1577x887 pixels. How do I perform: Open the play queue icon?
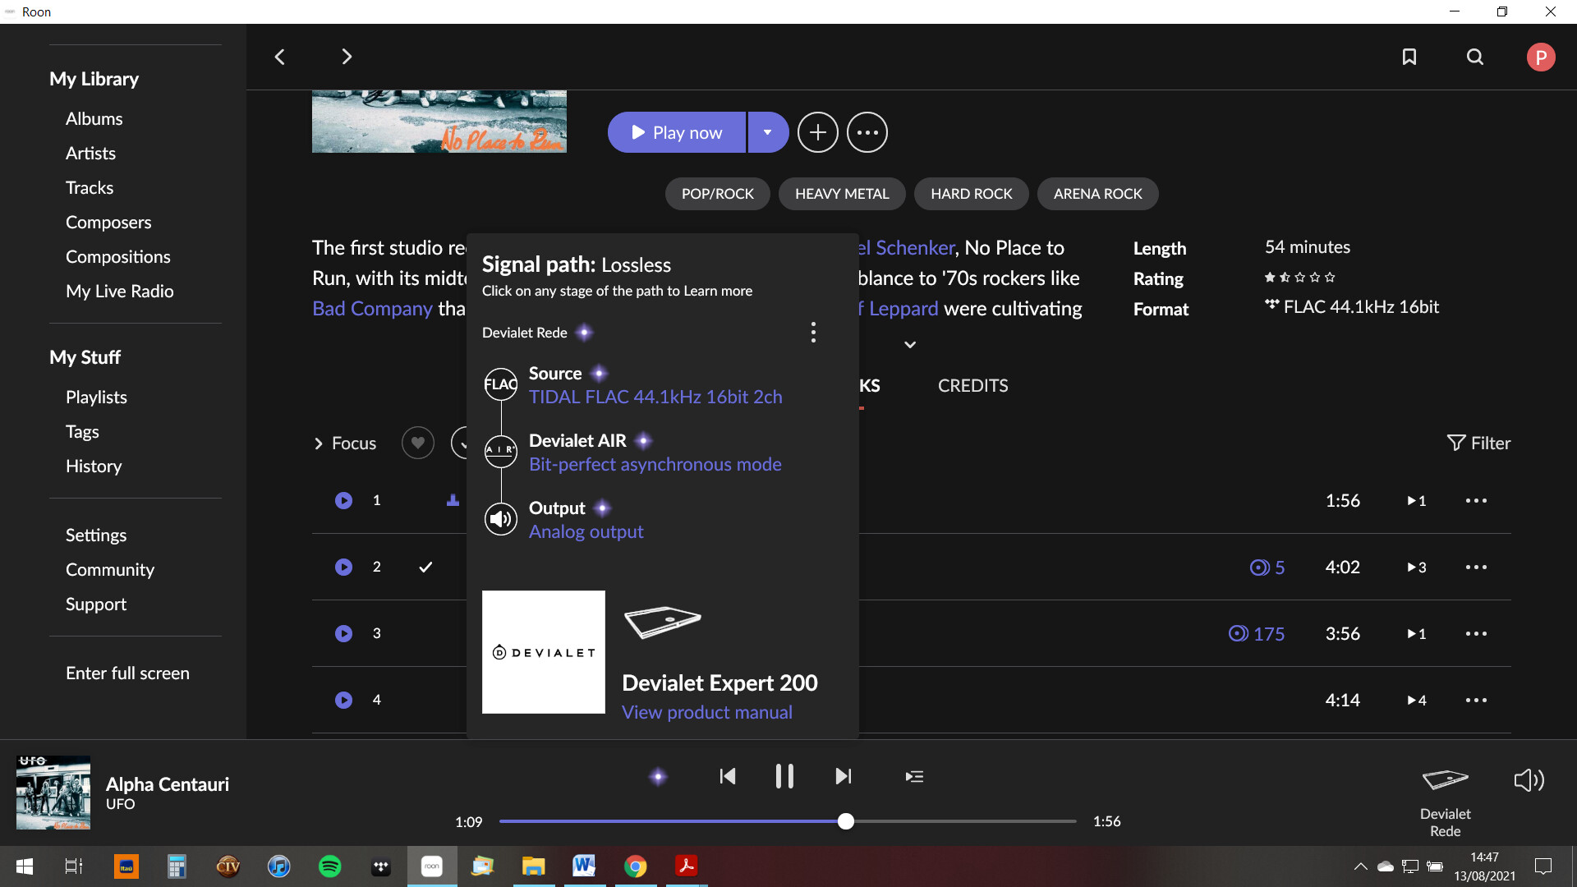coord(914,776)
